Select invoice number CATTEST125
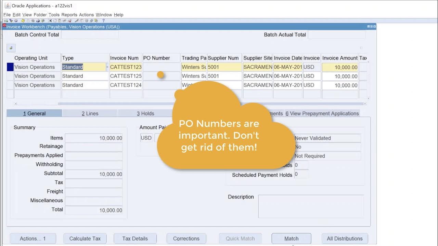This screenshot has height=246, width=438. click(x=126, y=76)
